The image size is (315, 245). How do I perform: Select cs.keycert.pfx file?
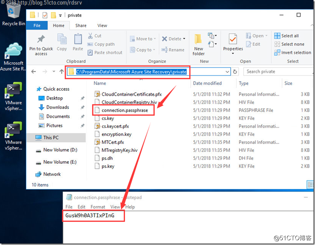click(x=112, y=126)
